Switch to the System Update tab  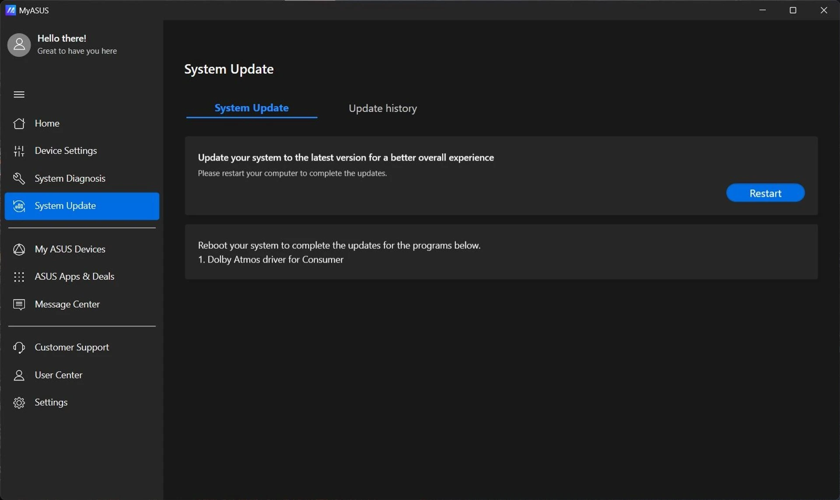point(252,108)
